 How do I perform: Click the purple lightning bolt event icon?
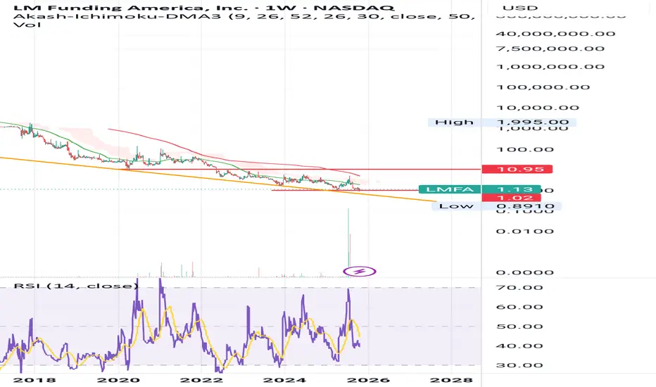click(360, 272)
